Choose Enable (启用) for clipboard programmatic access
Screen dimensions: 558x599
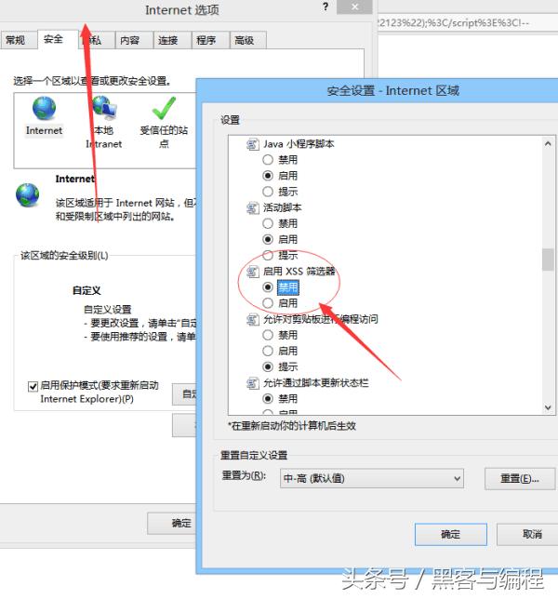coord(268,351)
